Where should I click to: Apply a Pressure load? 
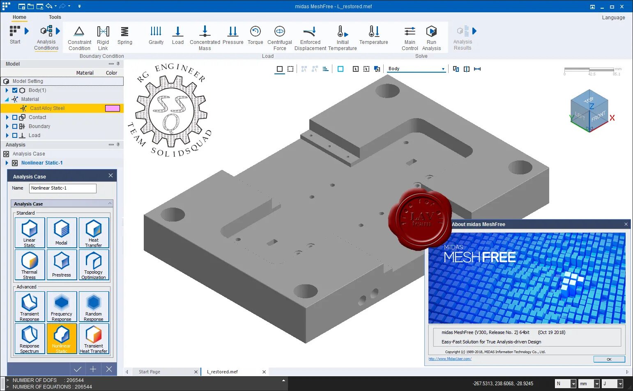click(x=233, y=35)
